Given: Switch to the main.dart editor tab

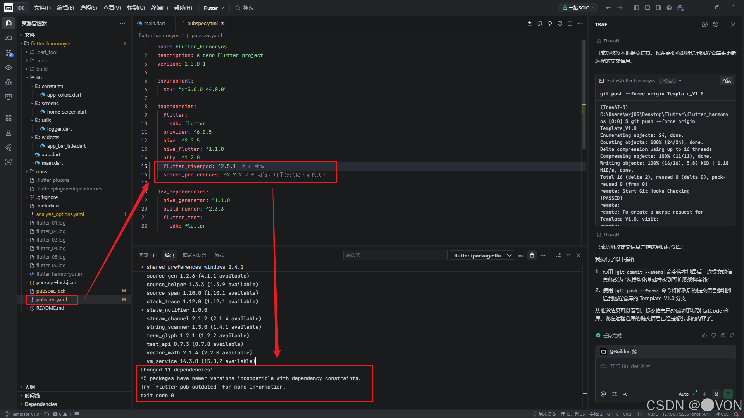Looking at the screenshot, I should tap(154, 23).
